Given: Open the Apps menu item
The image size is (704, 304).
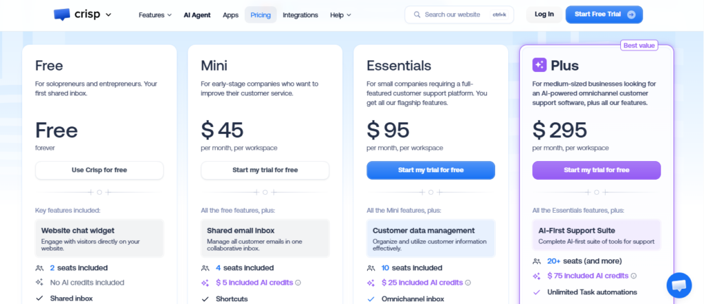Looking at the screenshot, I should pos(230,15).
